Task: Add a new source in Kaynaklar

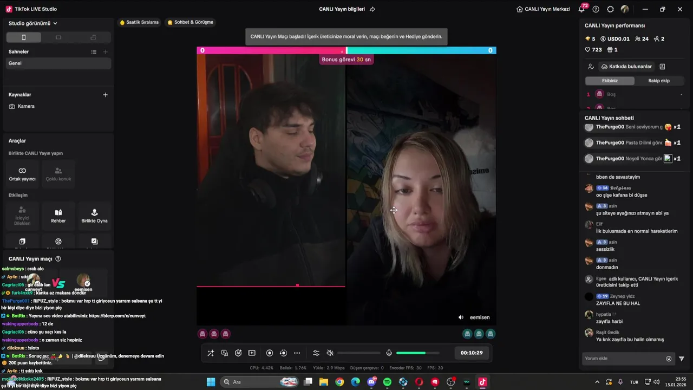Action: (106, 95)
